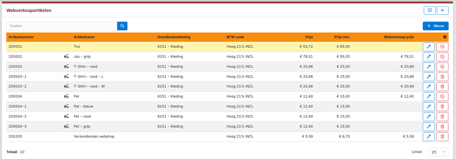The height and width of the screenshot is (159, 456).
Task: Sort by BTW code column header
Action: pos(235,37)
